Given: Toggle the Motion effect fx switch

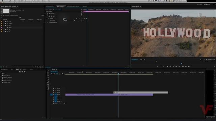Looking at the screenshot, I should 48,13.
